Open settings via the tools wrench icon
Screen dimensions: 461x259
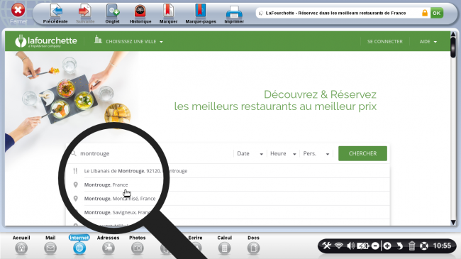pos(327,246)
